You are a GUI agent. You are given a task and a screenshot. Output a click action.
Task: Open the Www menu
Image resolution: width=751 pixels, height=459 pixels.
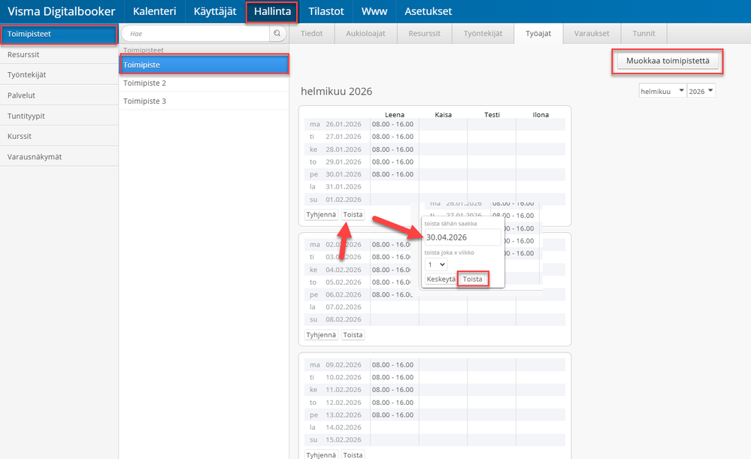tap(374, 11)
